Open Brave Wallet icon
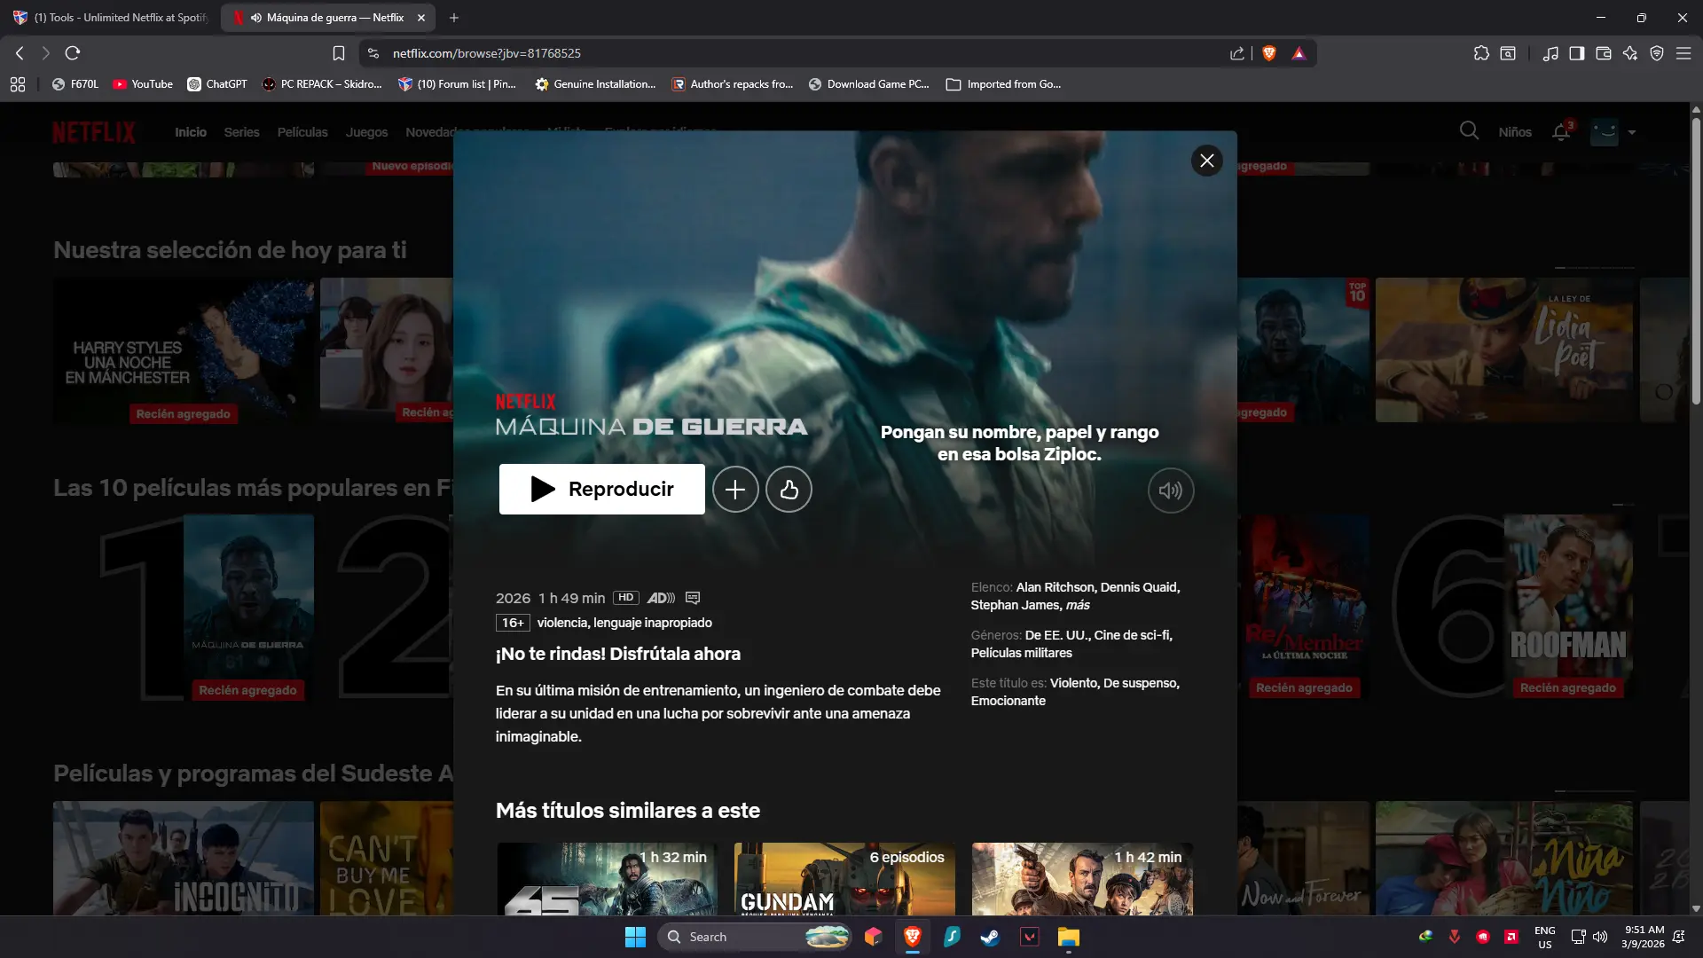The height and width of the screenshot is (958, 1703). coord(1603,53)
